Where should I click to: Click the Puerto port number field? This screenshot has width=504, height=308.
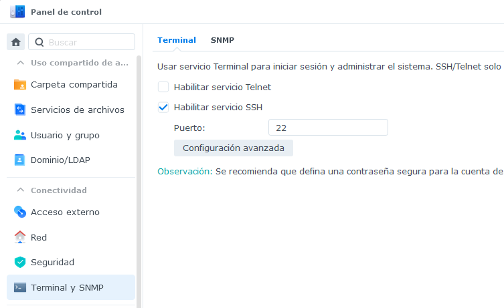[328, 128]
